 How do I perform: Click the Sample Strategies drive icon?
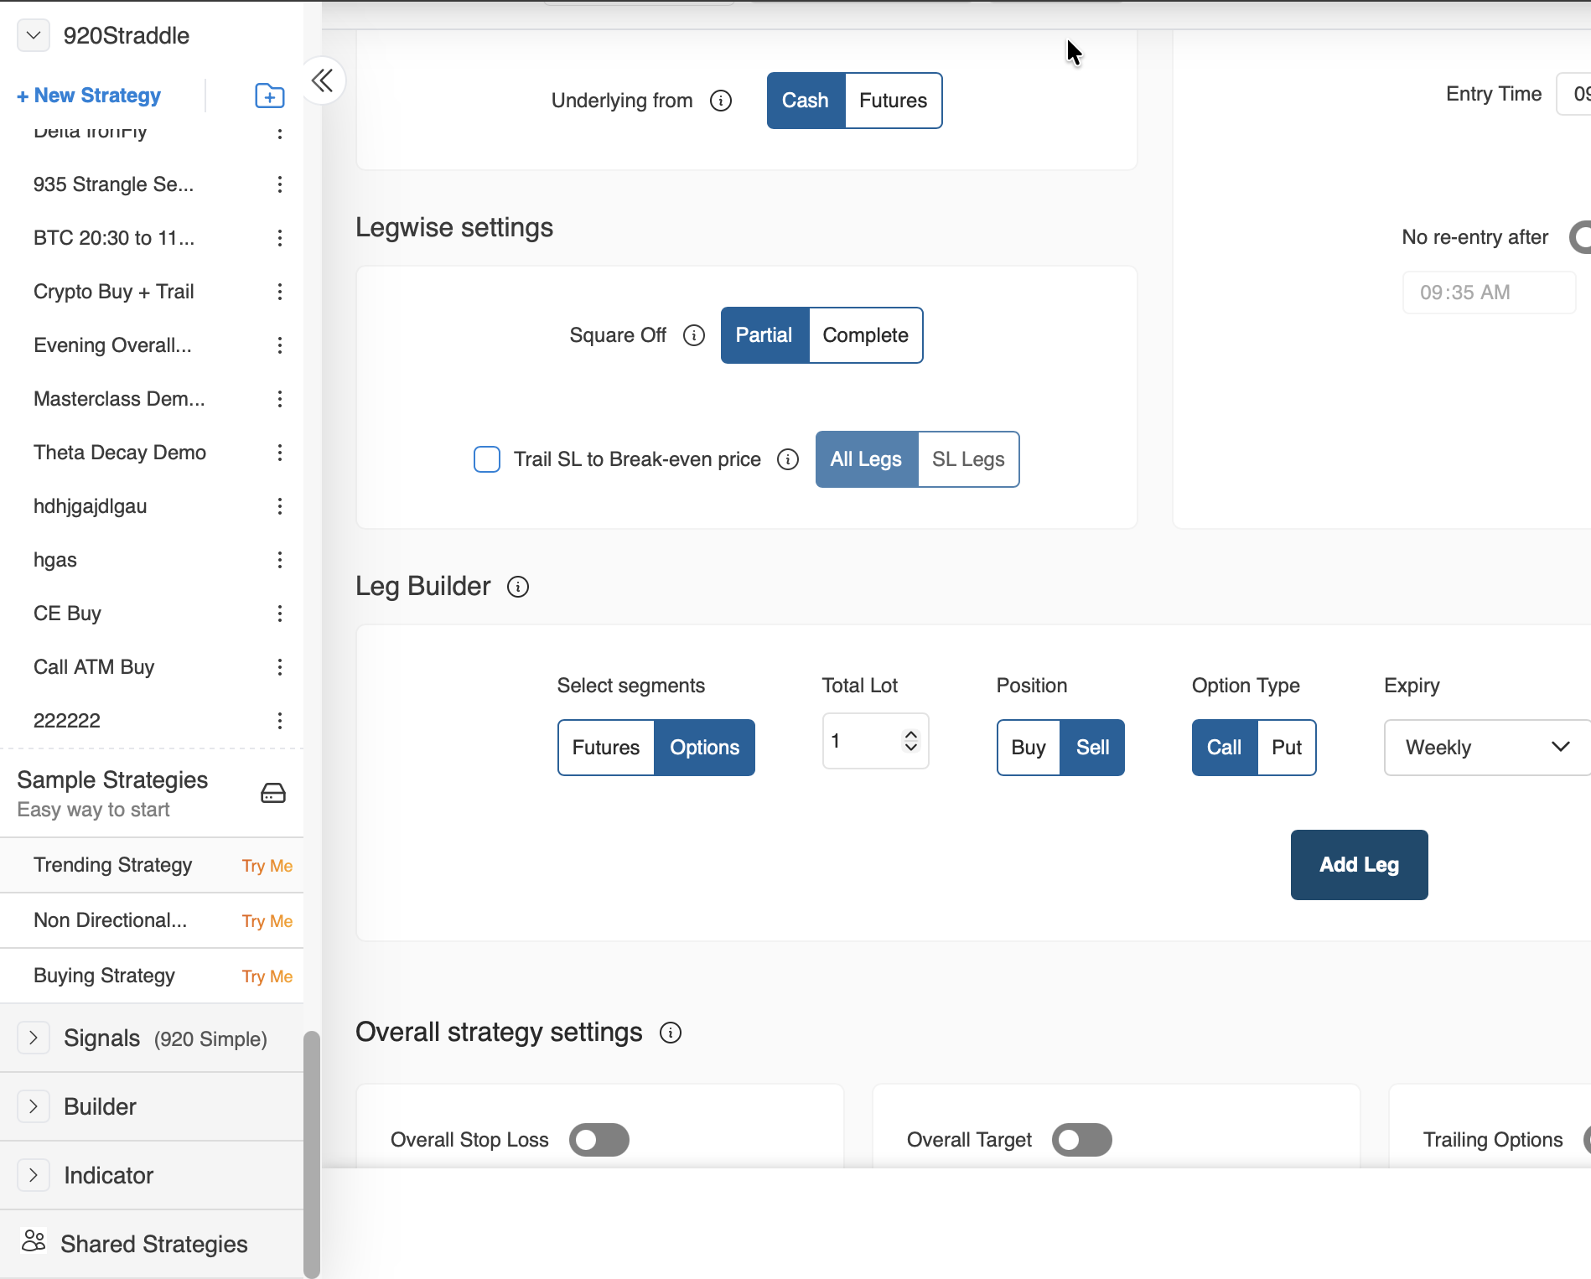[272, 793]
